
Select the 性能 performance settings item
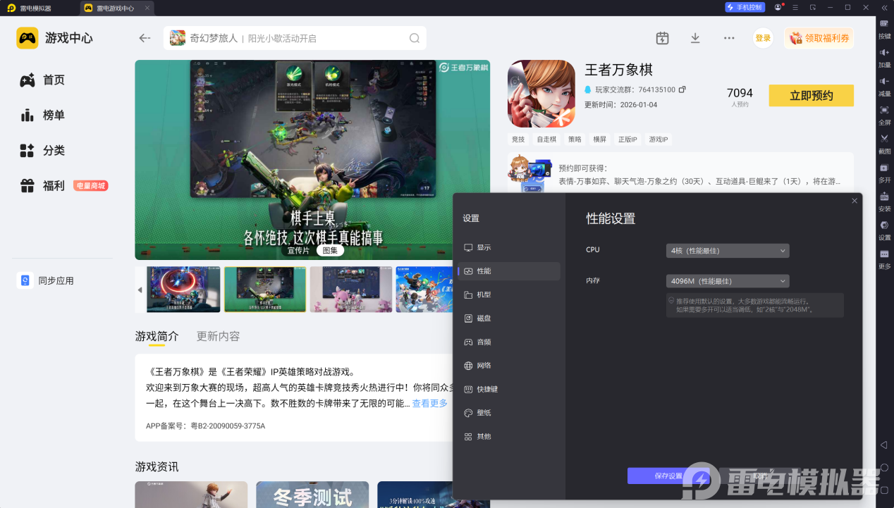click(509, 271)
